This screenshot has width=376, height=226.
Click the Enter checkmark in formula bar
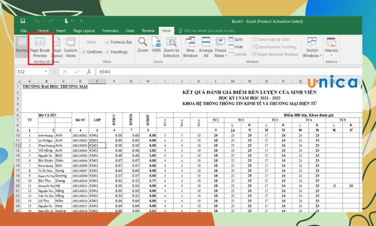click(x=77, y=72)
